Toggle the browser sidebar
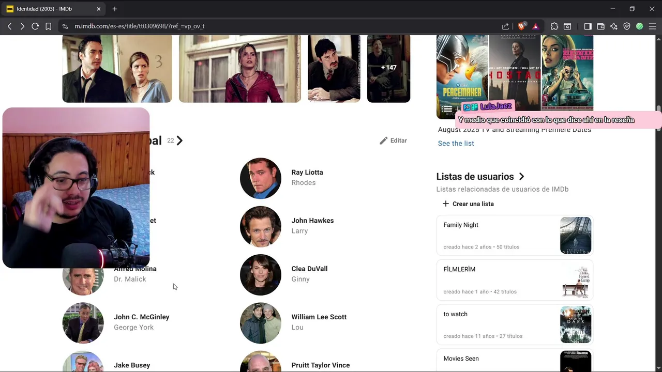This screenshot has height=372, width=662. tap(588, 26)
